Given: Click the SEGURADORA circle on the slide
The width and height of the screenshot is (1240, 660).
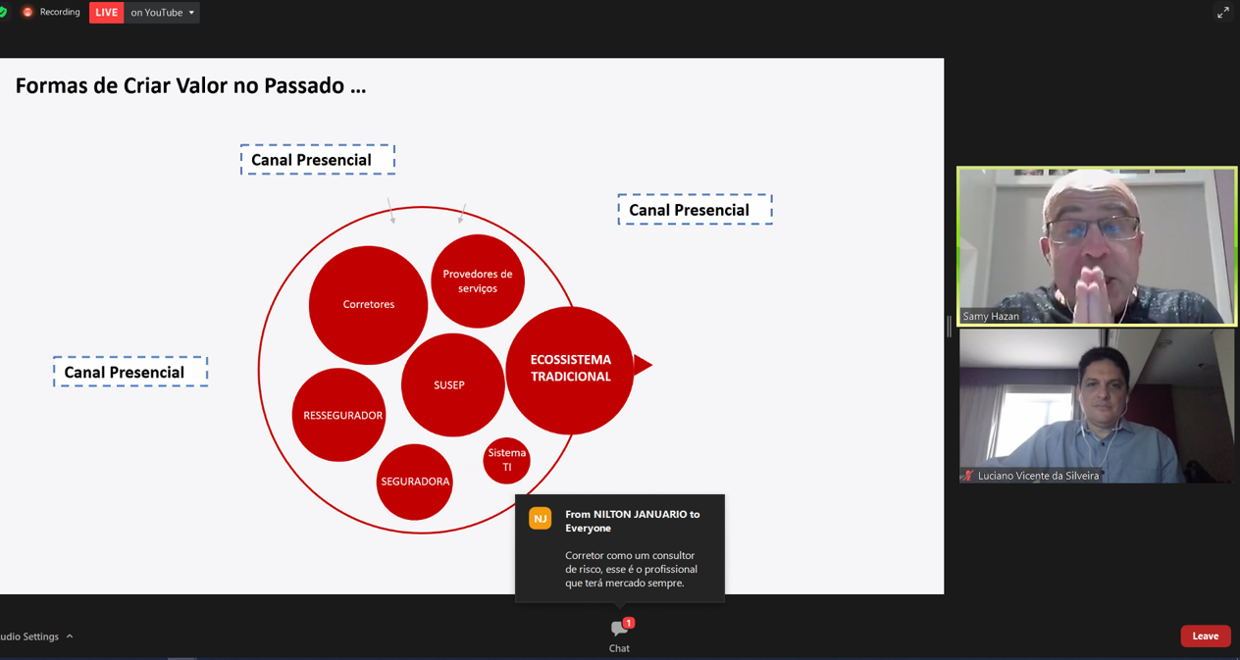Looking at the screenshot, I should click(415, 482).
